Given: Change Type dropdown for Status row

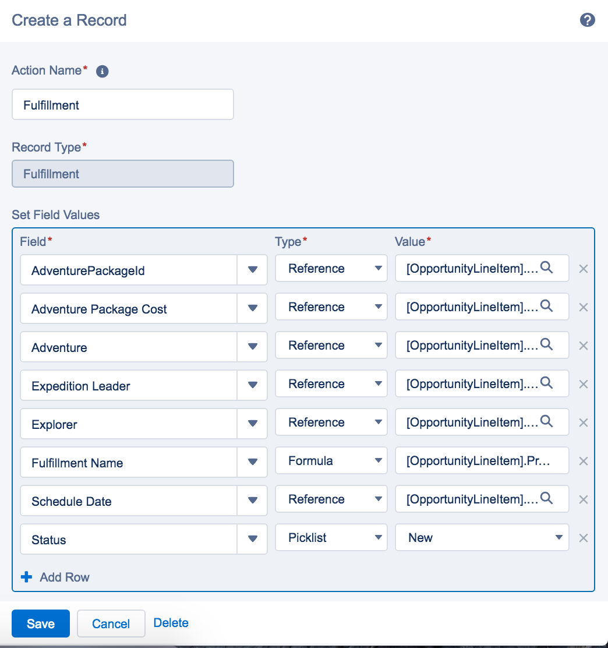Looking at the screenshot, I should [x=331, y=538].
